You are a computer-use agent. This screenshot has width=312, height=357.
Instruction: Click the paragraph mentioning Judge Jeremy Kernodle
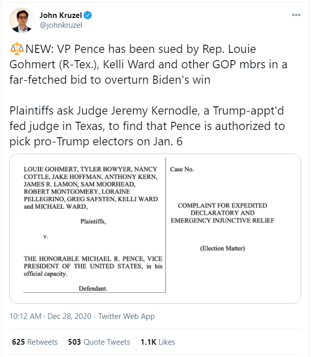(147, 126)
